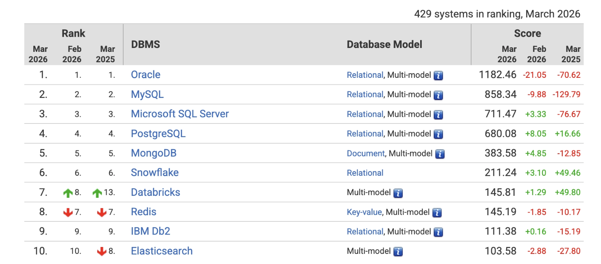Click MySQL's yearly change -129.79

coord(567,94)
